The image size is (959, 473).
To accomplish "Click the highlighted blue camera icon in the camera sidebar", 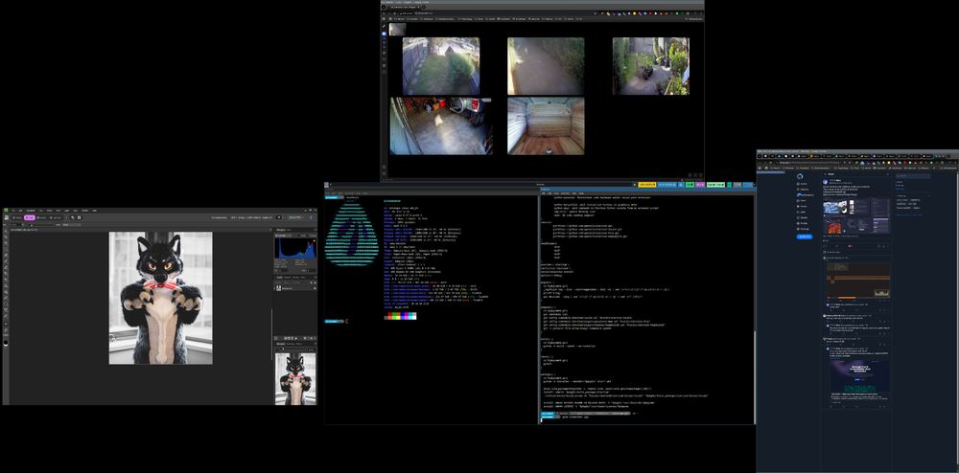I will coord(385,34).
